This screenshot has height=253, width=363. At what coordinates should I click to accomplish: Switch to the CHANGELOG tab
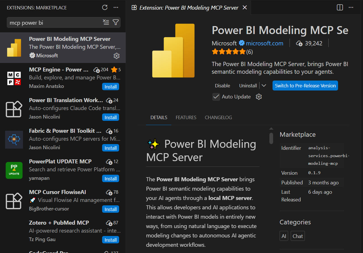pos(218,117)
